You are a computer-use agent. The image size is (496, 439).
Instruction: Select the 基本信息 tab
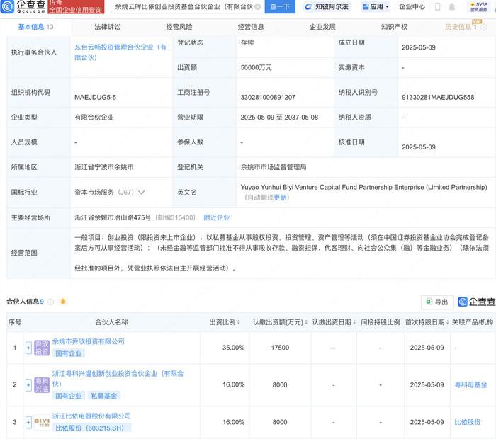tap(35, 27)
